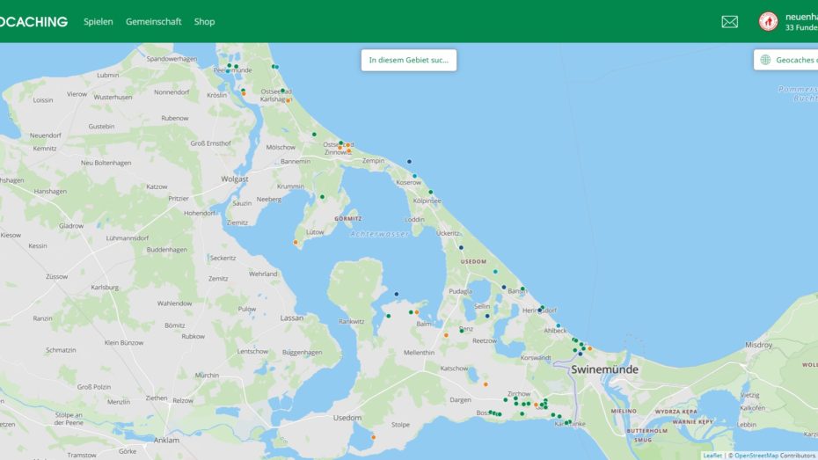Click the '33 Funde' count text
818x460 pixels.
[x=801, y=27]
